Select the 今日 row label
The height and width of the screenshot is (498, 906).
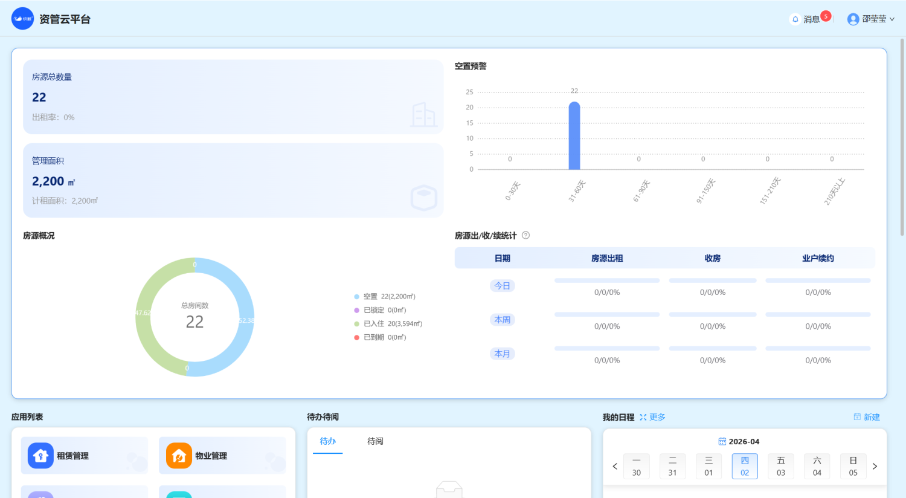(503, 286)
